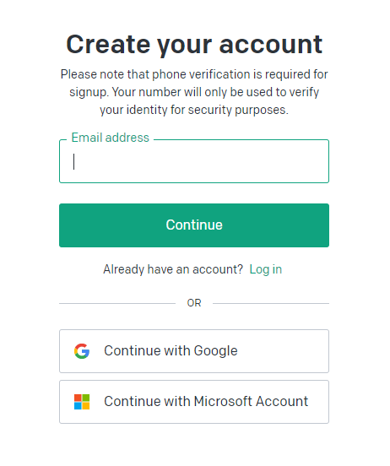Click the Microsoft four-square logo icon
Viewport: 390px width, 466px height.
(x=82, y=402)
